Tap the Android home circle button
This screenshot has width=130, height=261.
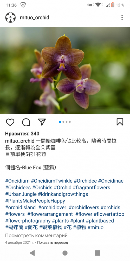point(65,253)
